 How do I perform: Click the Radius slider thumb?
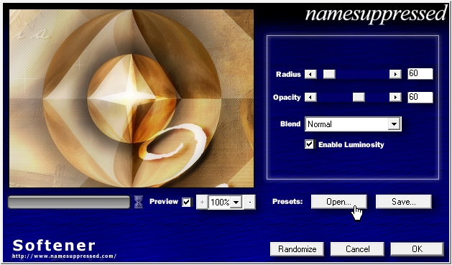(x=329, y=74)
